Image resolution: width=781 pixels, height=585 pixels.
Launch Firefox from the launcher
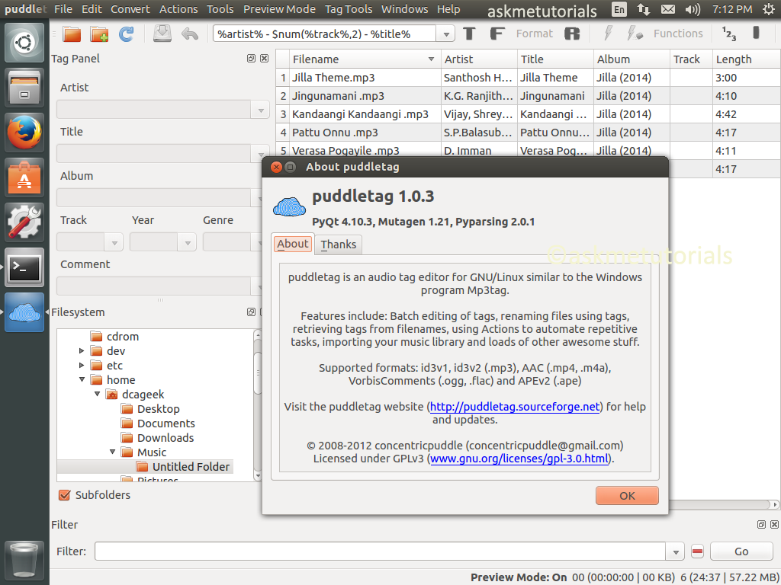point(24,133)
